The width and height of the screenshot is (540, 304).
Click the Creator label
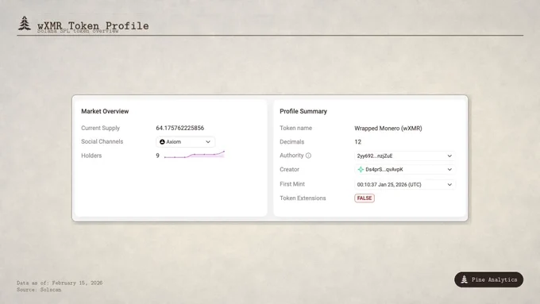pyautogui.click(x=289, y=169)
